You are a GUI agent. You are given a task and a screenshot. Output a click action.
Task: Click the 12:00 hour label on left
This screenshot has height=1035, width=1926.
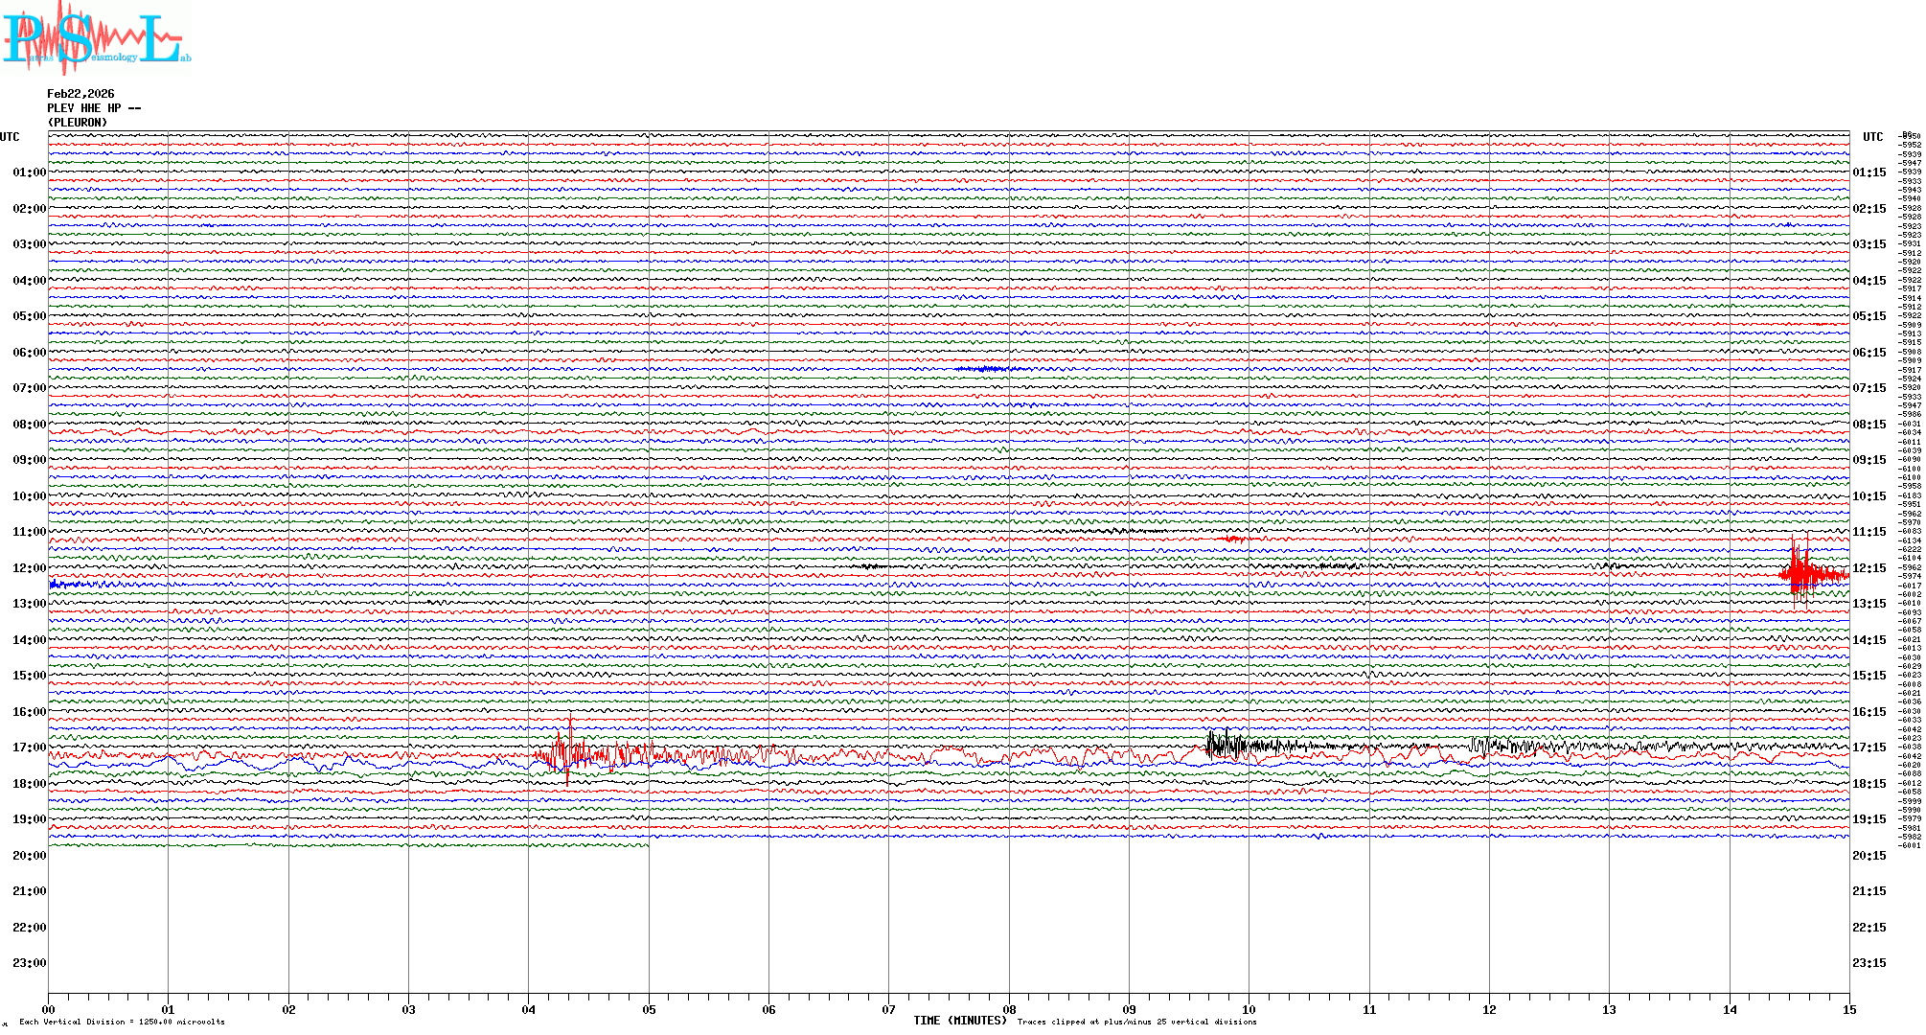29,568
